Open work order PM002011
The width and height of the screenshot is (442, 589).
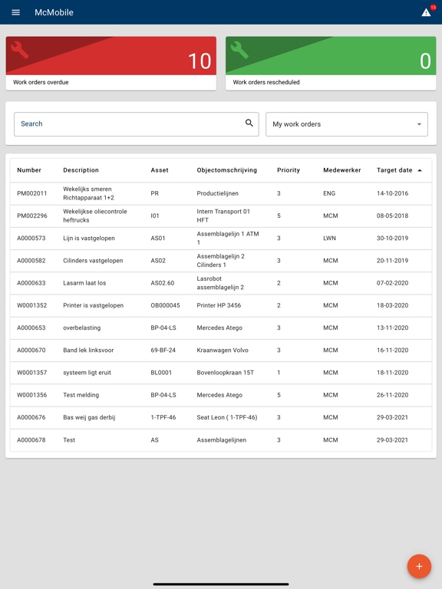(x=221, y=193)
